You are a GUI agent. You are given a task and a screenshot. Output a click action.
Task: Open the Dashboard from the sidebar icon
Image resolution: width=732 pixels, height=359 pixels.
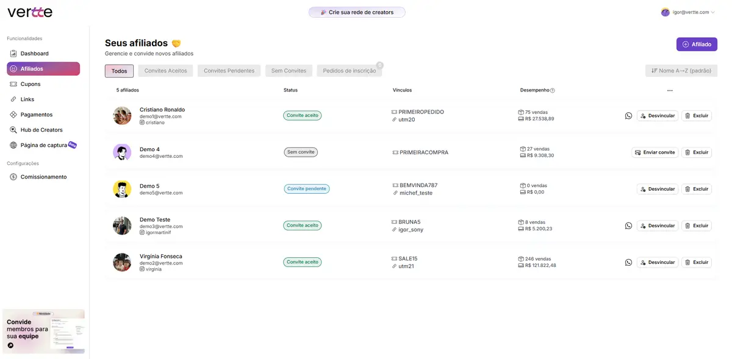coord(13,53)
